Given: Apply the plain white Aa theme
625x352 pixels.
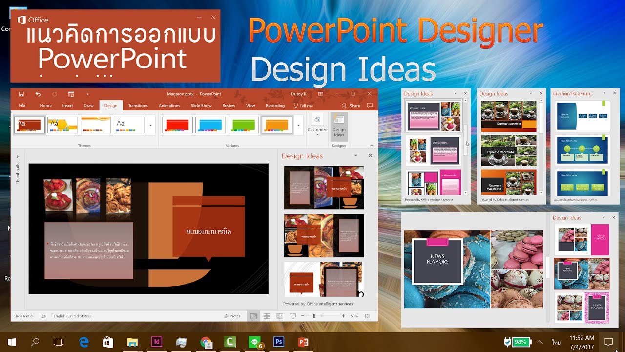Looking at the screenshot, I should pyautogui.click(x=129, y=125).
